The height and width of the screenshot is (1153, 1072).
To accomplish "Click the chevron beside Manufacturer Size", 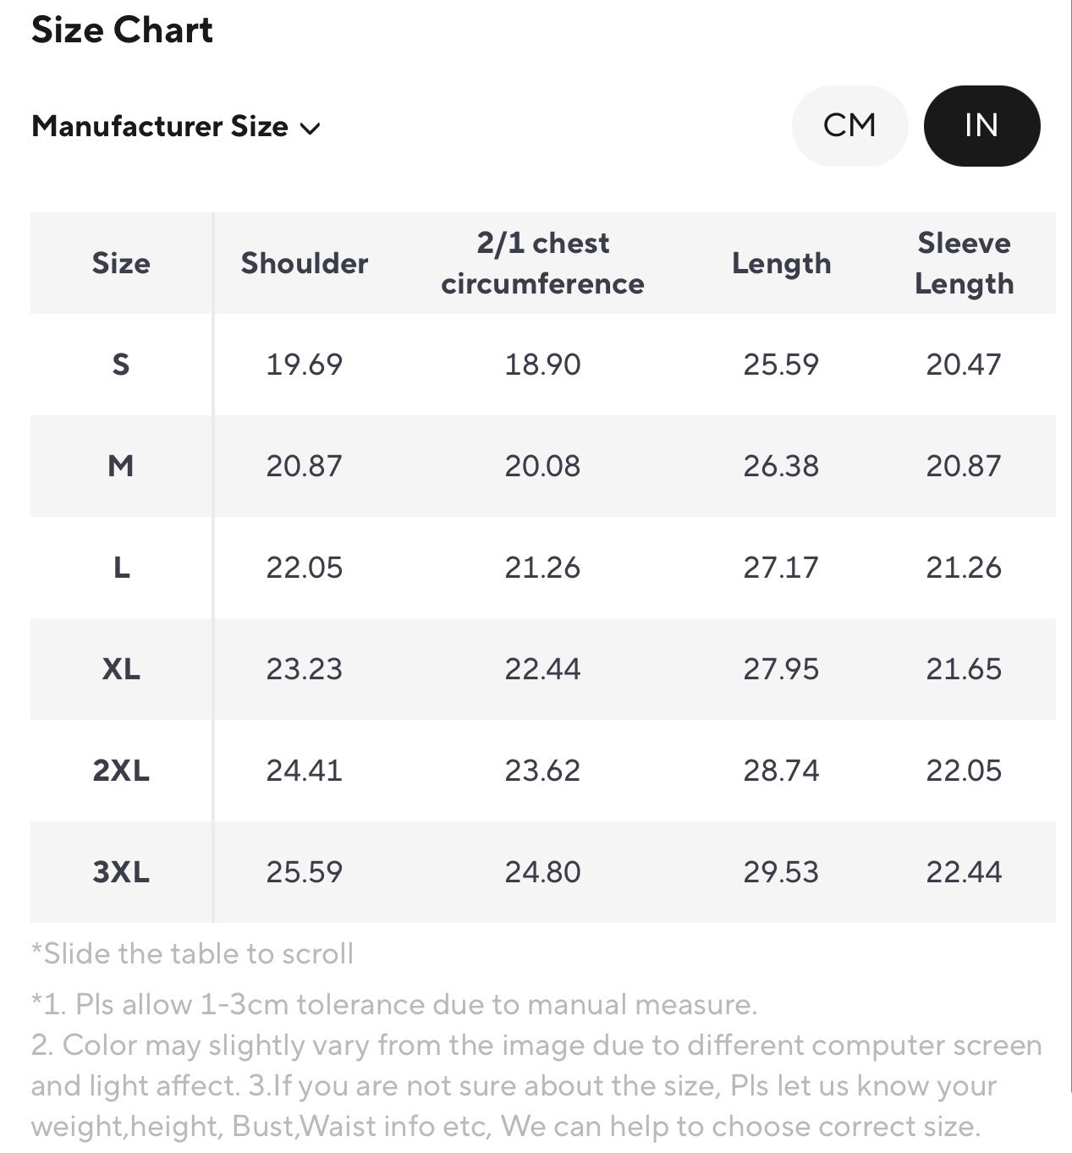I will [311, 129].
